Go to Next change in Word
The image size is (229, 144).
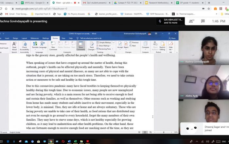pyautogui.click(x=132, y=46)
